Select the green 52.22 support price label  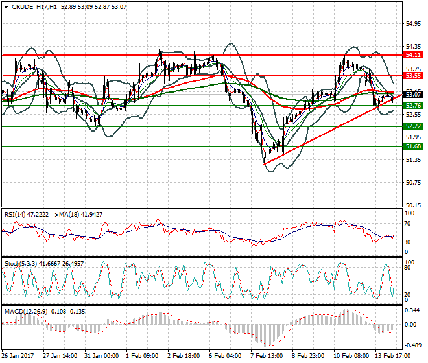pos(413,126)
